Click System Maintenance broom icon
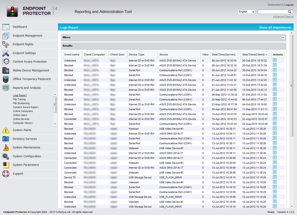297x215 pixels. 6,148
